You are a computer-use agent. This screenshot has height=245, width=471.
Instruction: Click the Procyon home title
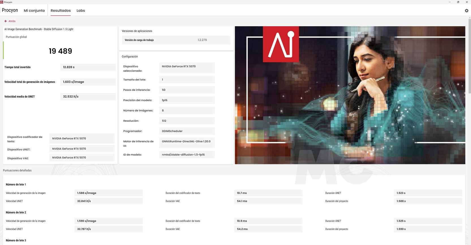(x=10, y=10)
